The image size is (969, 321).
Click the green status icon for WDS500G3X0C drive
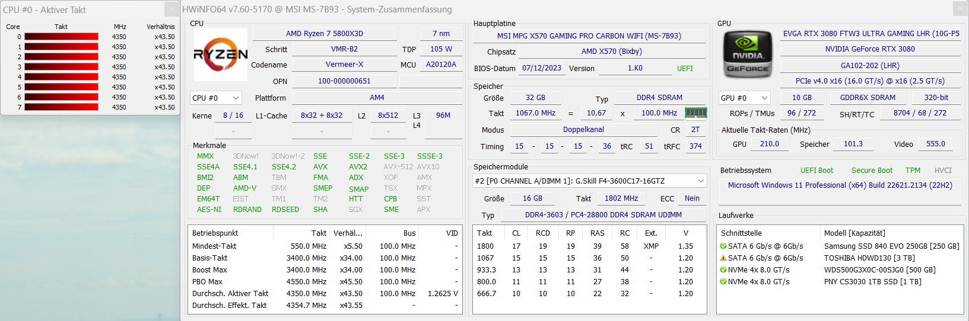(x=723, y=270)
